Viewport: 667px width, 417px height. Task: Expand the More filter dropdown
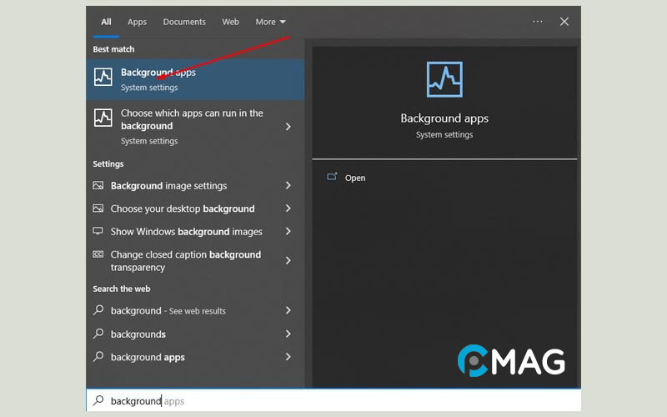270,22
